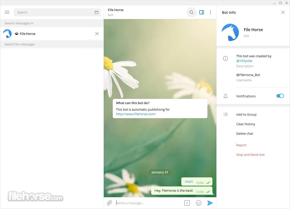
Task: Click the 'Hey, FileHorse is the best!' message
Action: (182, 191)
